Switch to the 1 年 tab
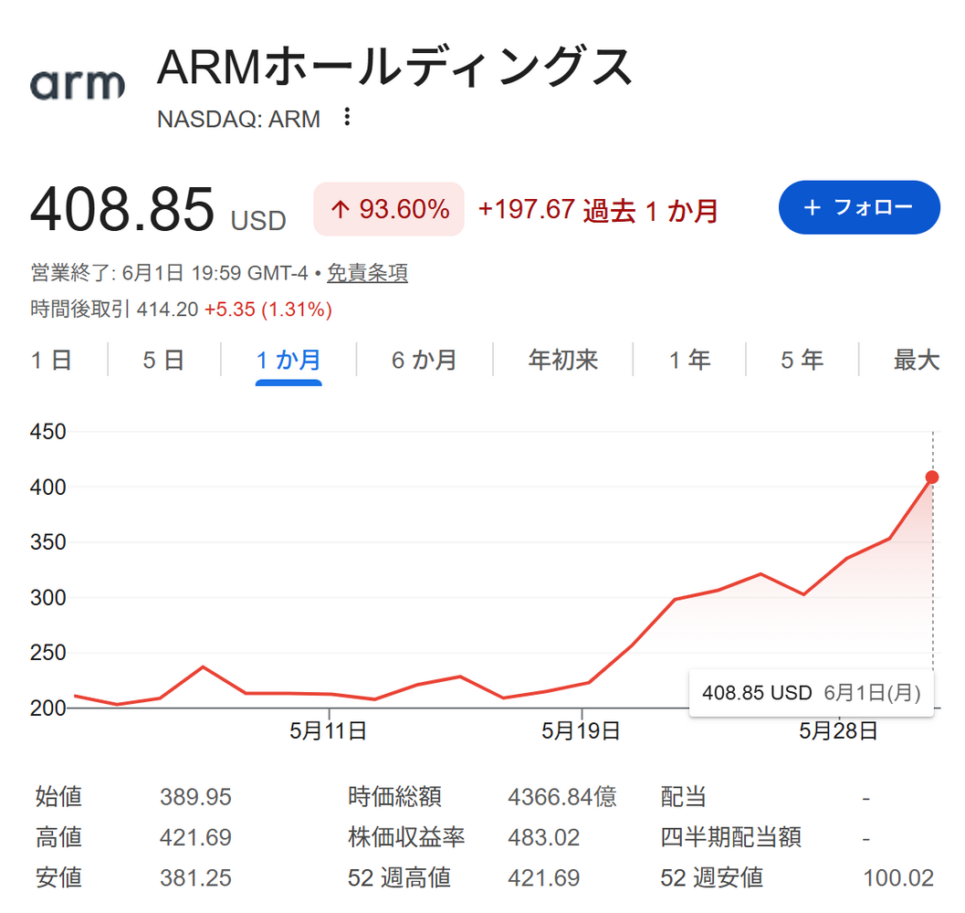 pyautogui.click(x=689, y=360)
